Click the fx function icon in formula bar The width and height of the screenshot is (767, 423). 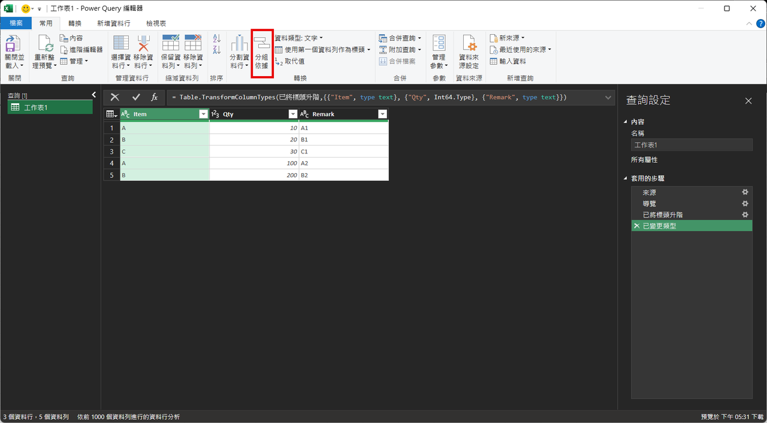point(154,97)
